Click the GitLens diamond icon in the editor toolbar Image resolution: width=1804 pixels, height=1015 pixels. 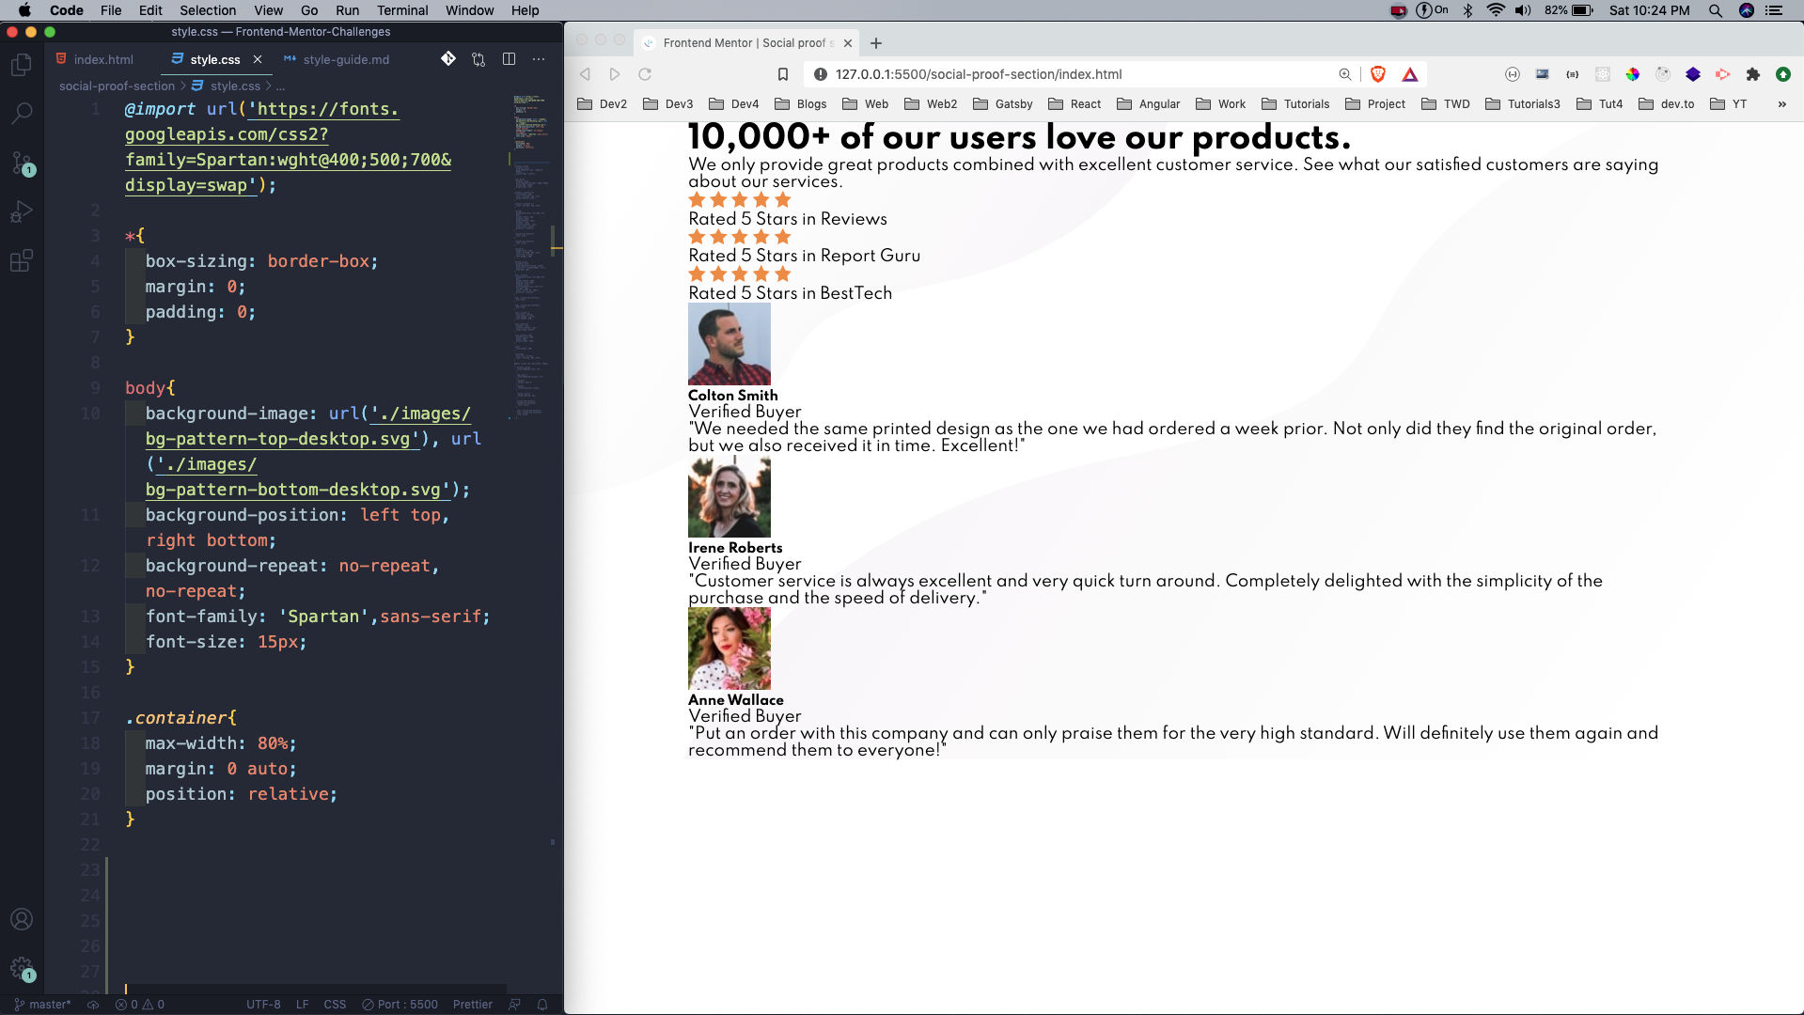point(448,59)
